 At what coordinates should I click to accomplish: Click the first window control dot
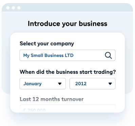click(x=8, y=8)
